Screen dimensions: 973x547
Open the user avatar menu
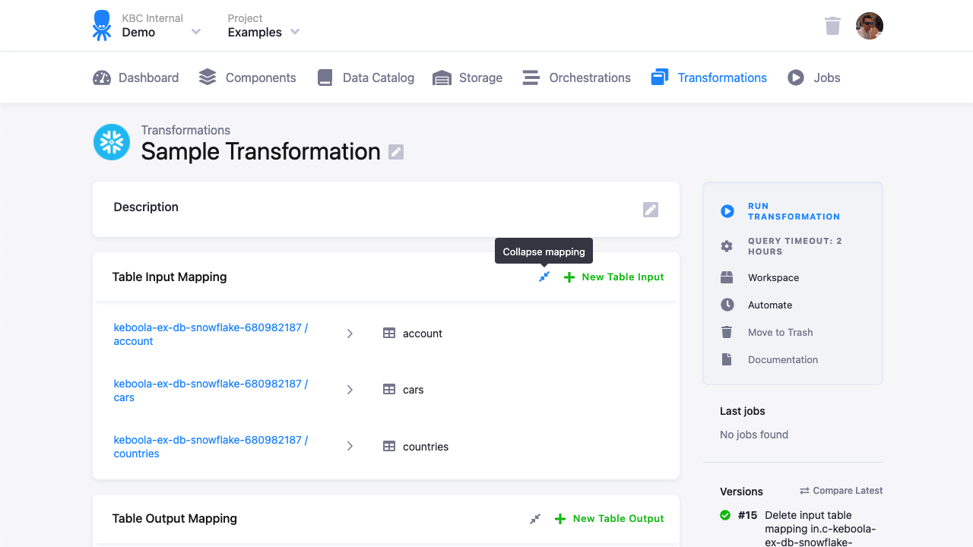pos(870,26)
